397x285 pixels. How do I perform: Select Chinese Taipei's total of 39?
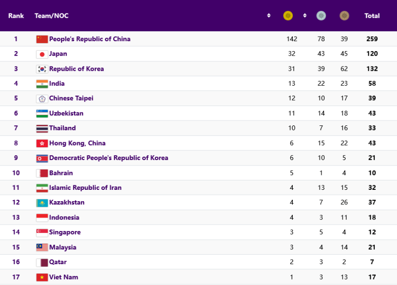click(x=372, y=98)
